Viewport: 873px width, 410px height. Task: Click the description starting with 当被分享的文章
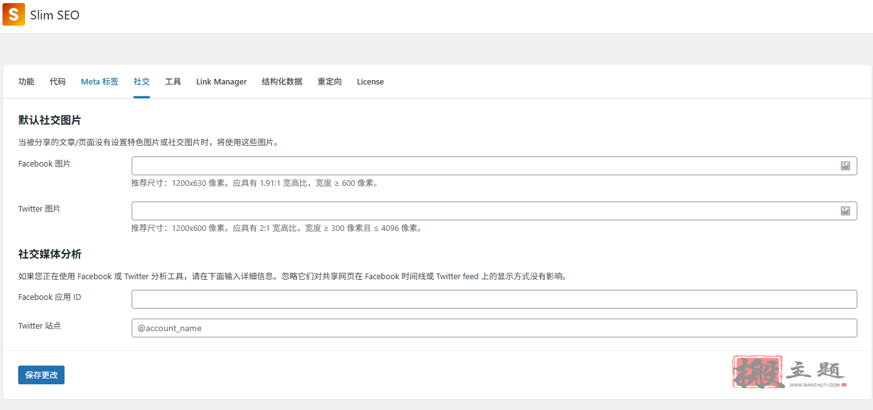tap(149, 143)
